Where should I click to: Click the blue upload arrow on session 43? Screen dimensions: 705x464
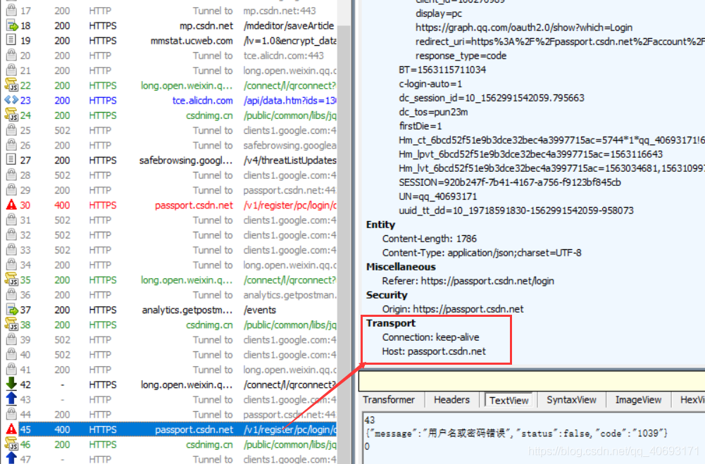(11, 399)
